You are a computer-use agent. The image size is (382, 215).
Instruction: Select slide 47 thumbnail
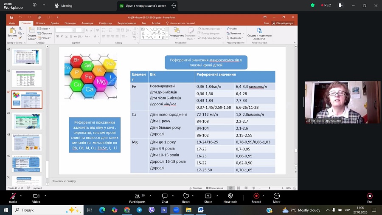26,121
